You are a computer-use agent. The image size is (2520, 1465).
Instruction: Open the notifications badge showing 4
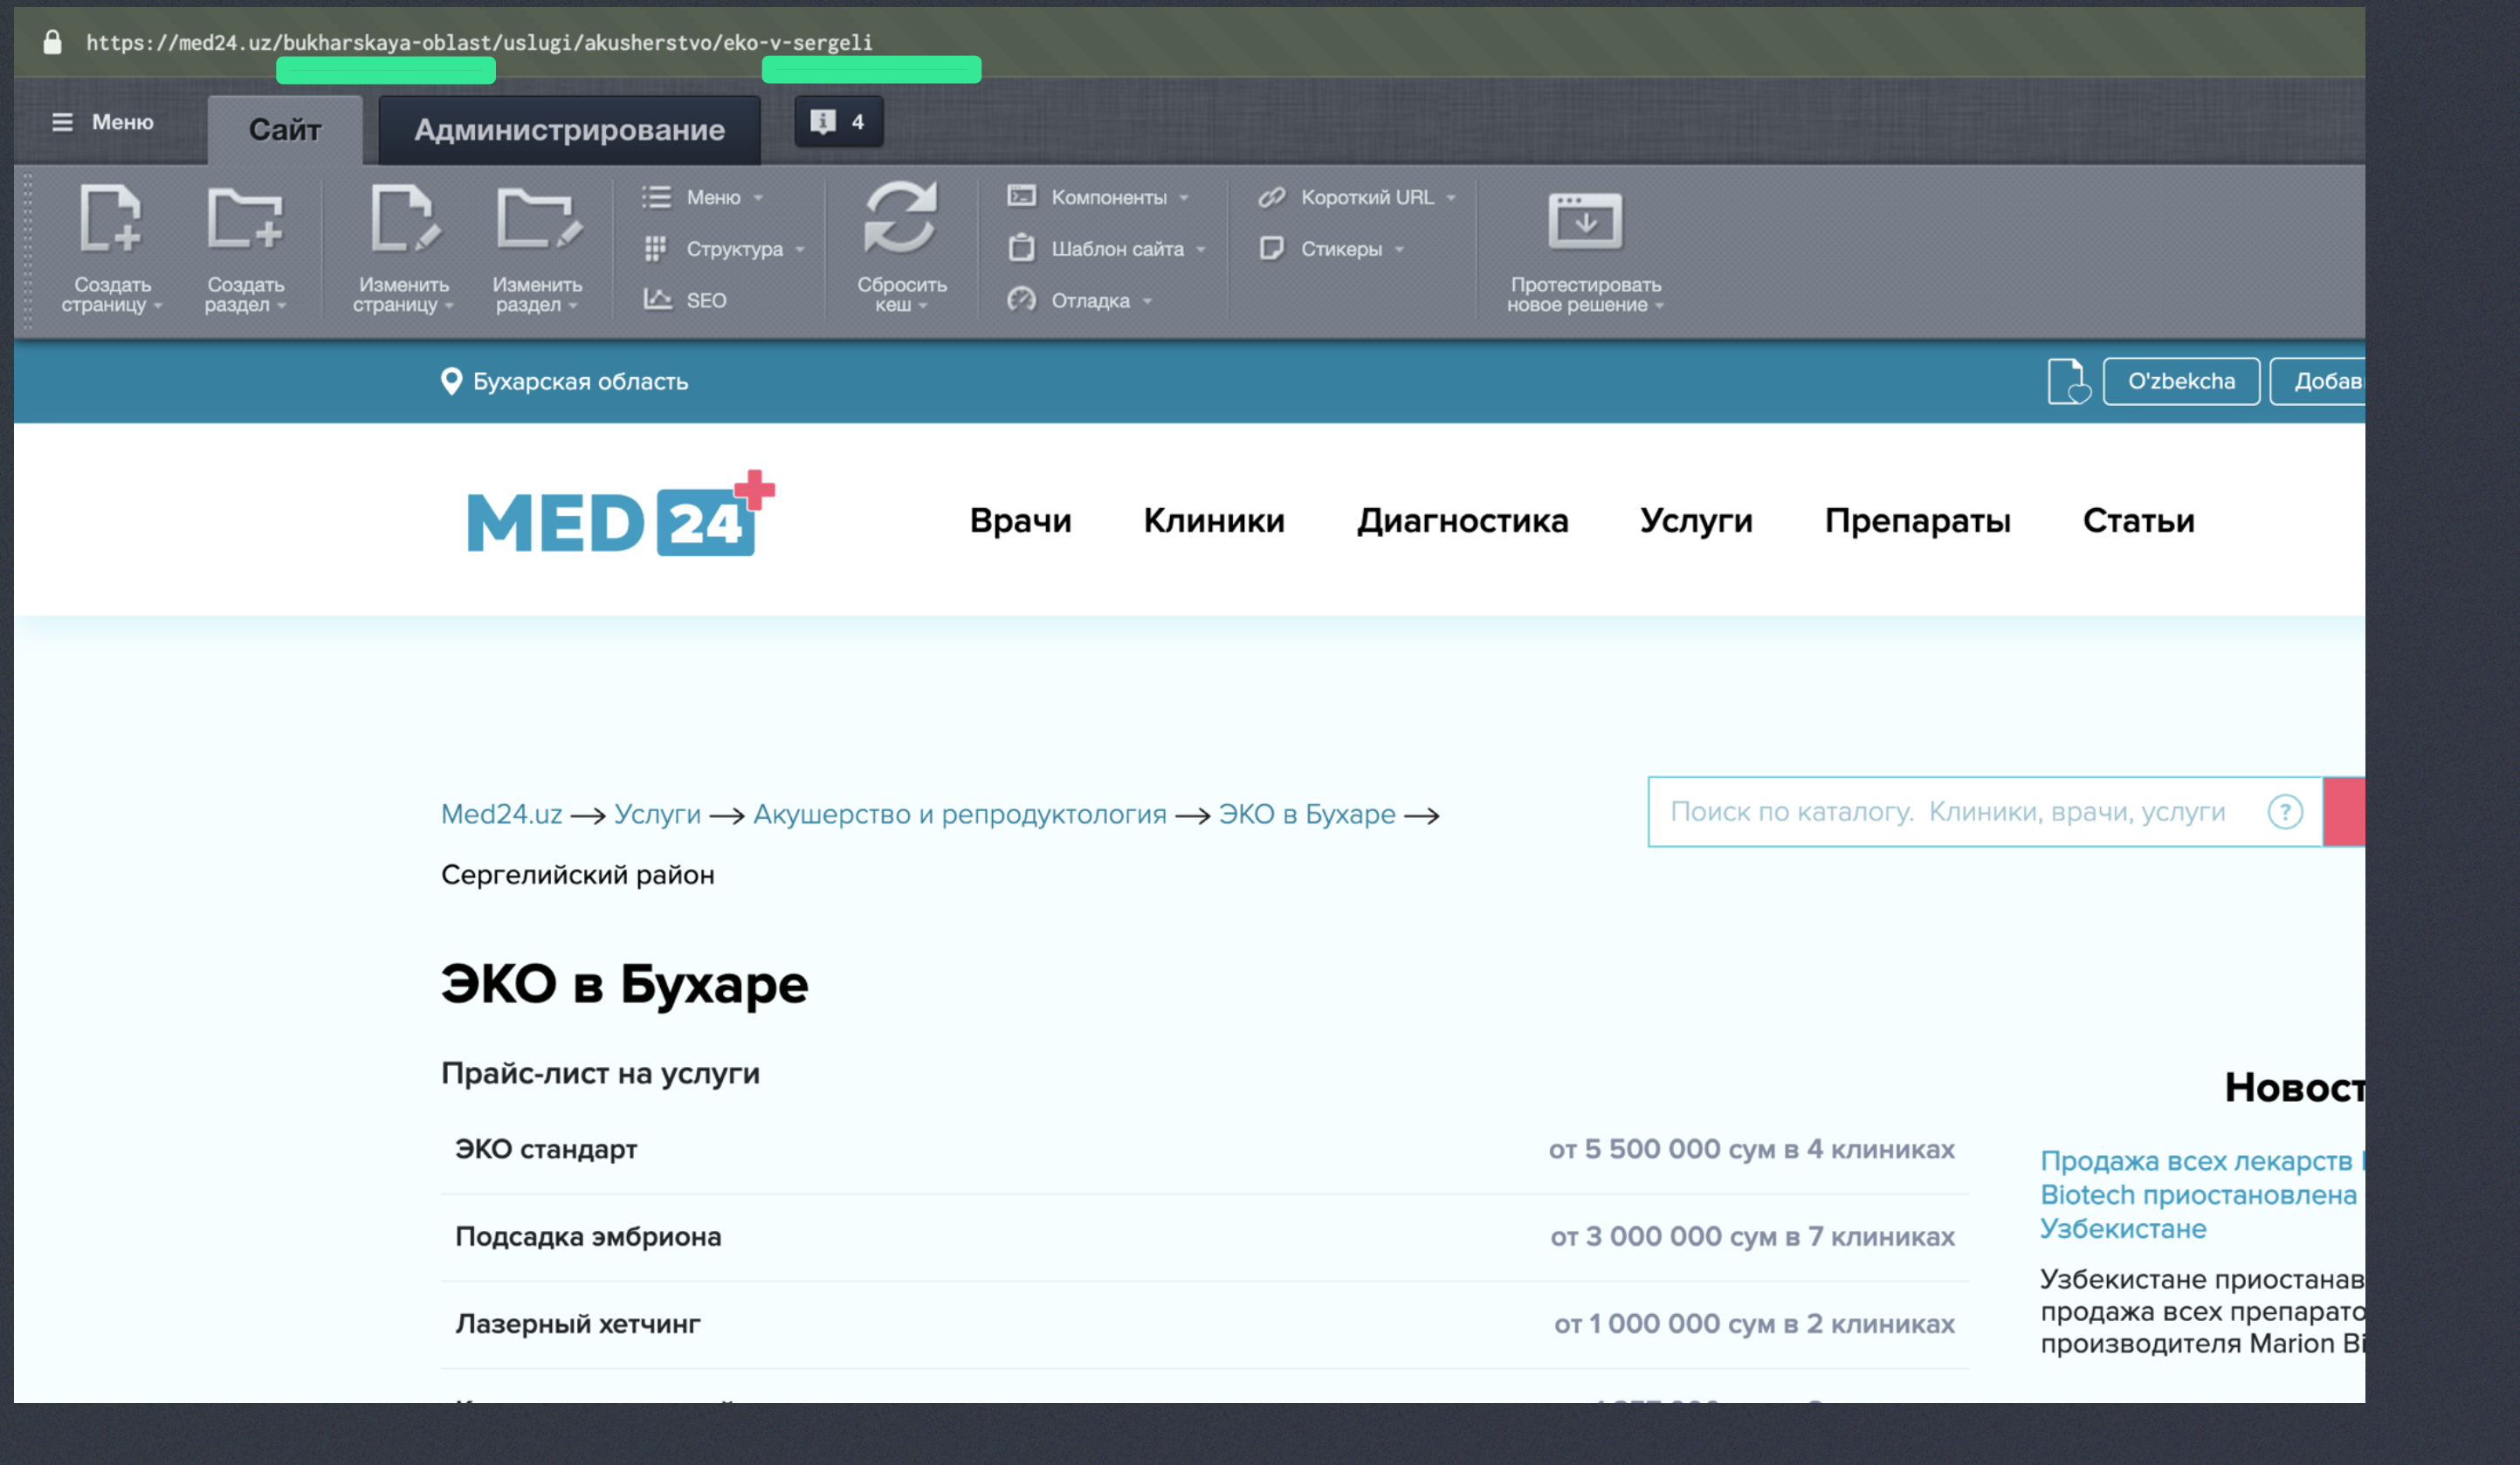838,122
